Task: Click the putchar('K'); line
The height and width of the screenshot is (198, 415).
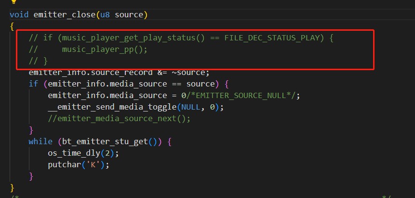Action: (79, 165)
